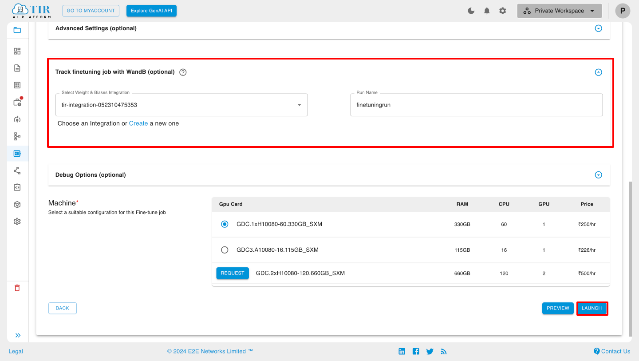Image resolution: width=639 pixels, height=361 pixels.
Task: Open the RSS feed footer icon
Action: (x=443, y=351)
